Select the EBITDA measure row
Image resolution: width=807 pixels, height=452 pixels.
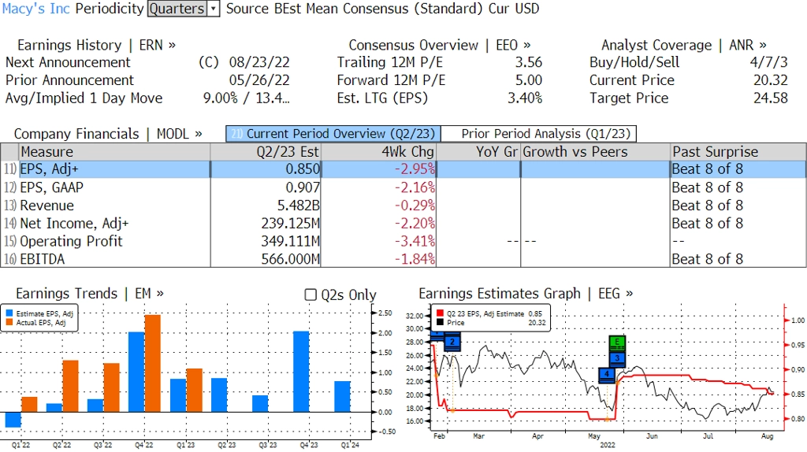coord(403,258)
